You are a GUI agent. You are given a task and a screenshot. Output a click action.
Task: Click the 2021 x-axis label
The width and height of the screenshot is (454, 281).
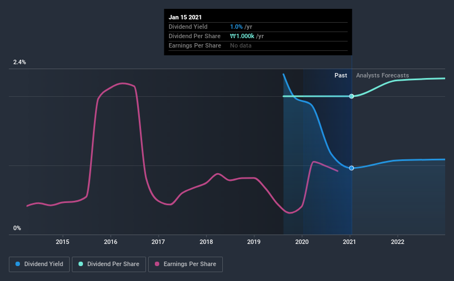point(349,242)
